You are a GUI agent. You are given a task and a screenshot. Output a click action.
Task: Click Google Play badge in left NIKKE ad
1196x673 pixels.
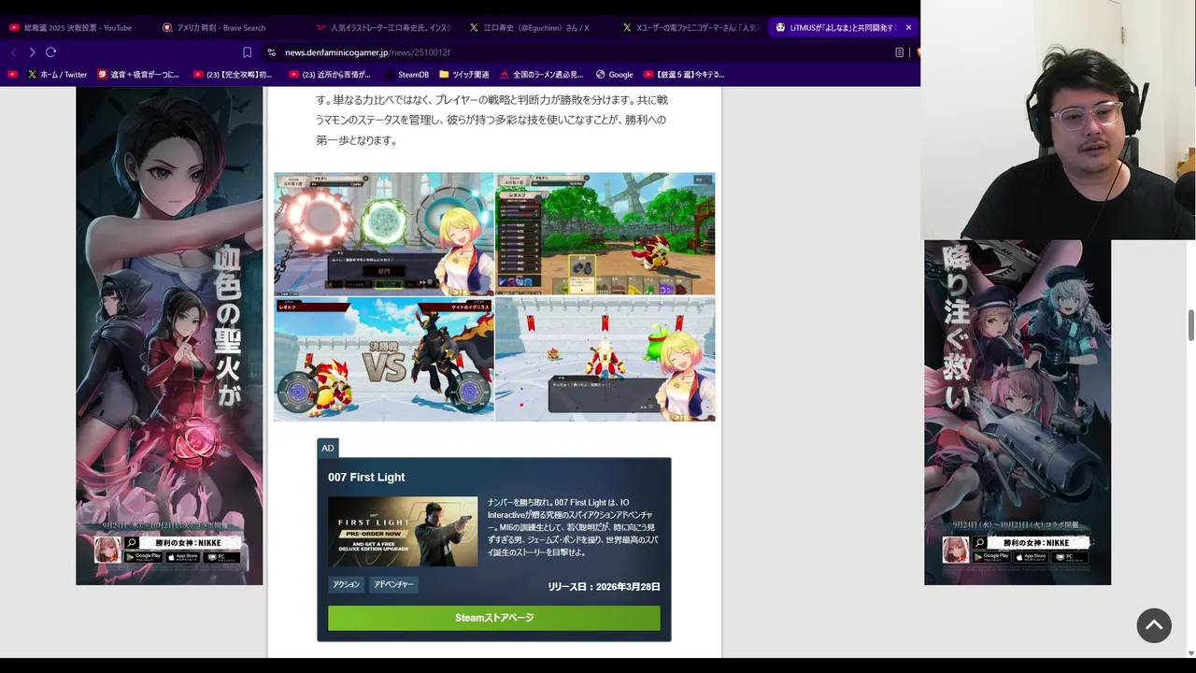point(143,557)
